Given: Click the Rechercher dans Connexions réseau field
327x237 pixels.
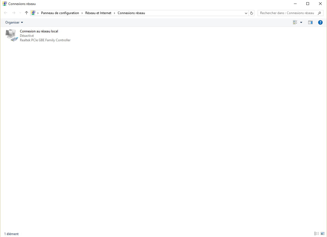Looking at the screenshot, I should (x=287, y=13).
